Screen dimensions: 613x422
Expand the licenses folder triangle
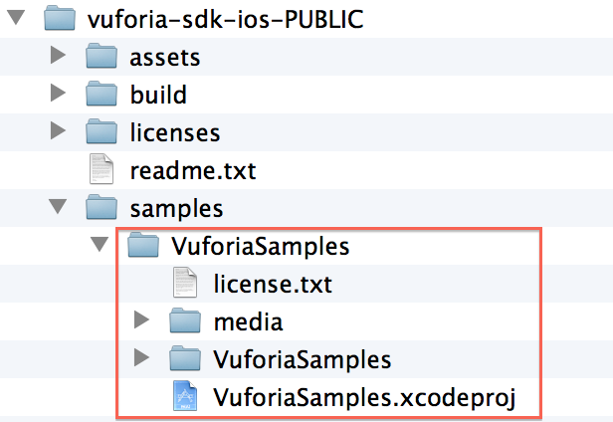[x=58, y=130]
